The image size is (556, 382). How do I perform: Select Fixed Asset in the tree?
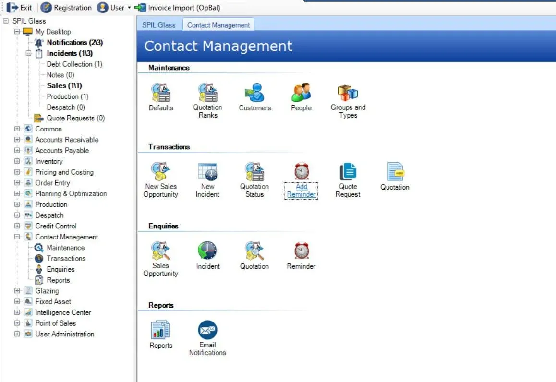pos(53,301)
